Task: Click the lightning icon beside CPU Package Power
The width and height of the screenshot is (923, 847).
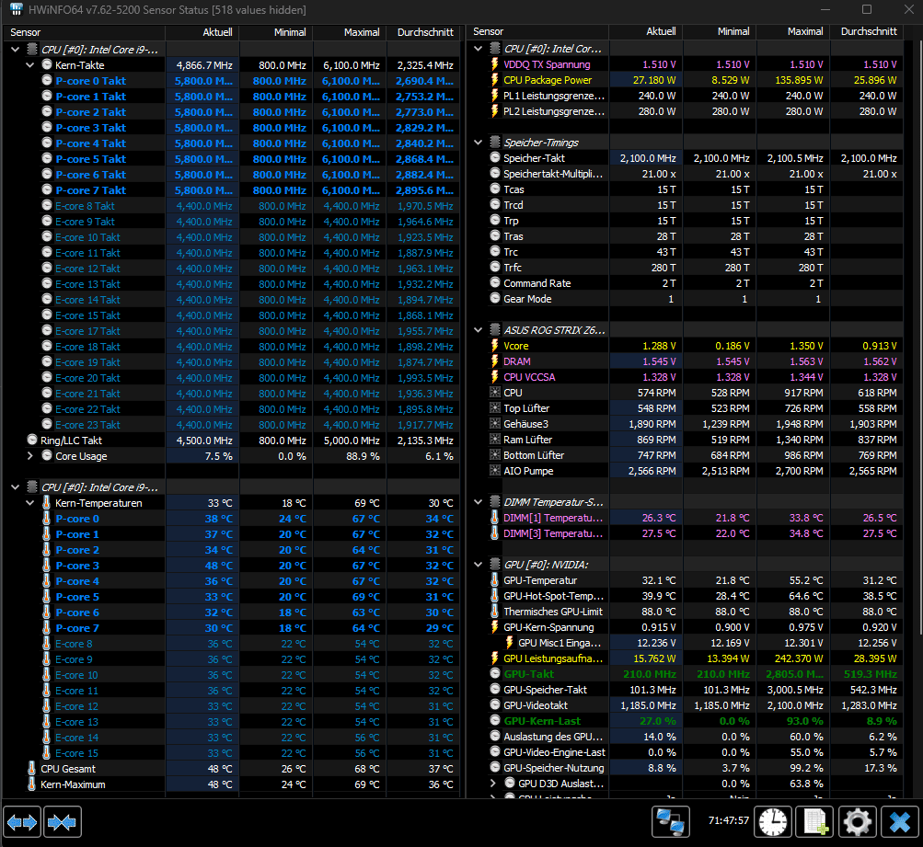Action: pos(494,80)
